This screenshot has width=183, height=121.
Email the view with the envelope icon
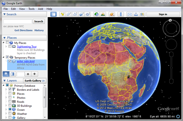tap(130, 14)
